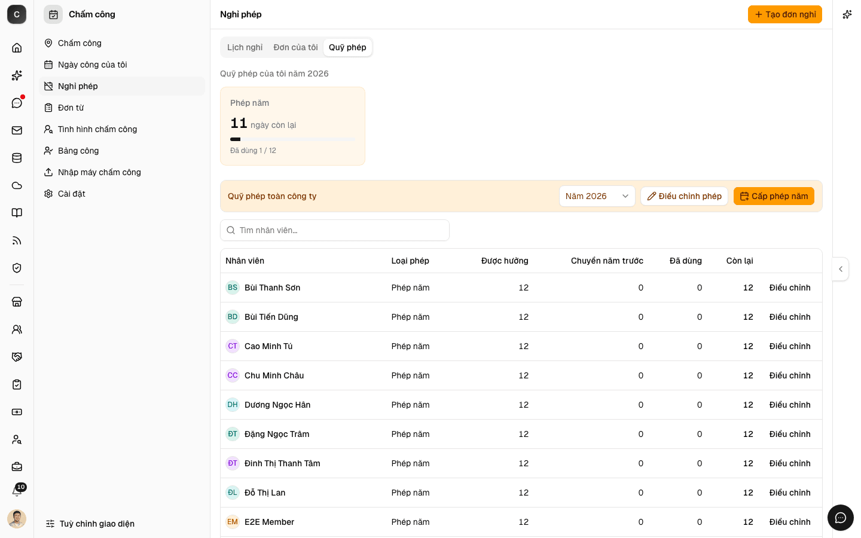Click the Phép năm leave balance card
The height and width of the screenshot is (538, 861).
pyautogui.click(x=292, y=126)
